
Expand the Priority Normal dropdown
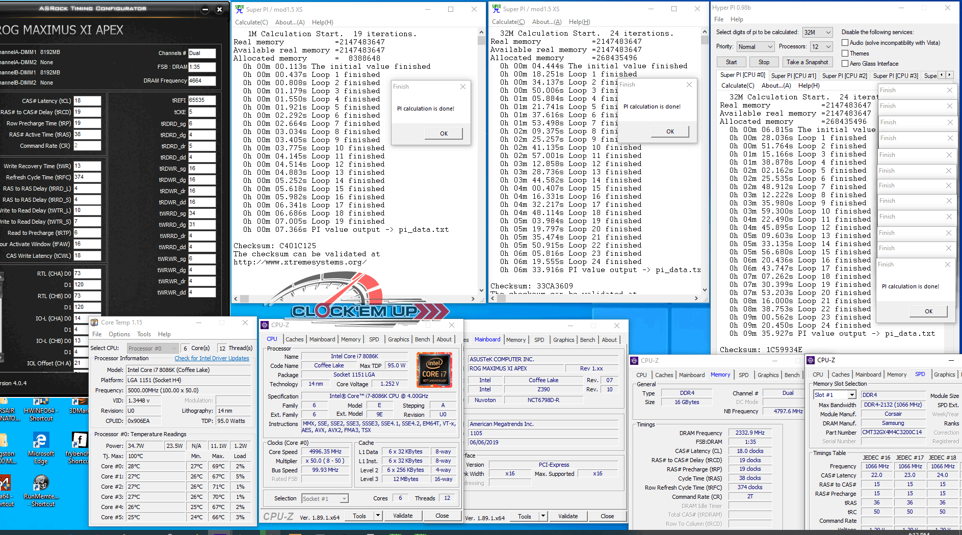(x=756, y=47)
